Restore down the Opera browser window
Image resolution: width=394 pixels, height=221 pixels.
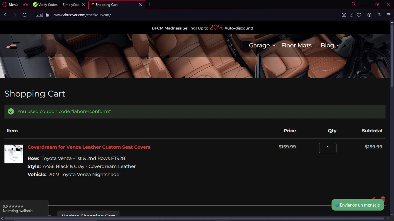pyautogui.click(x=377, y=4)
